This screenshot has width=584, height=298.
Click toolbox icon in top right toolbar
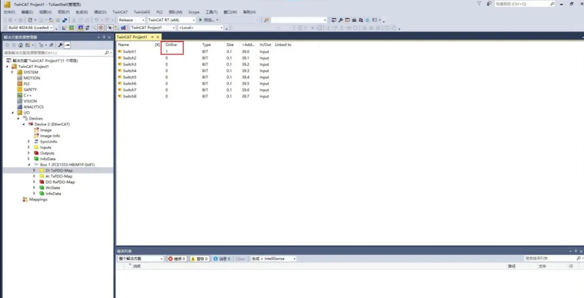[354, 20]
